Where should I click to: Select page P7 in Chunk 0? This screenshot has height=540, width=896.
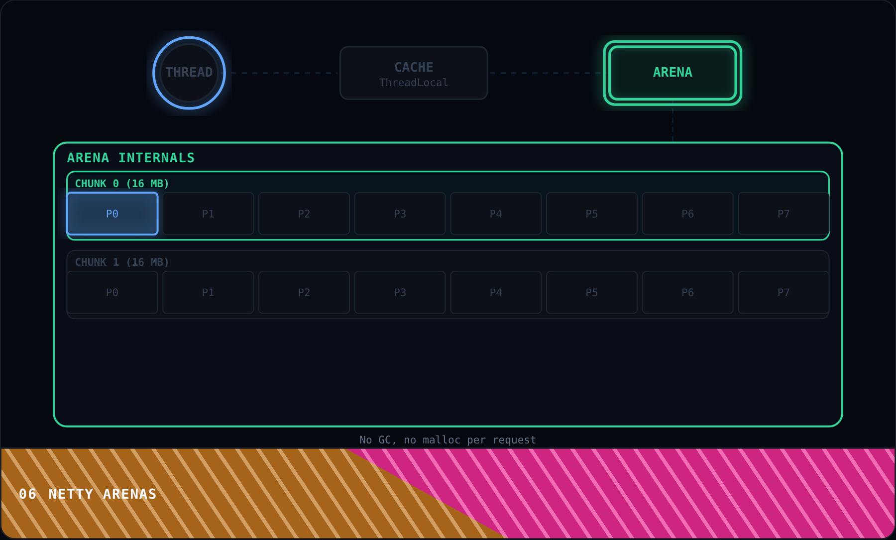[x=784, y=214]
